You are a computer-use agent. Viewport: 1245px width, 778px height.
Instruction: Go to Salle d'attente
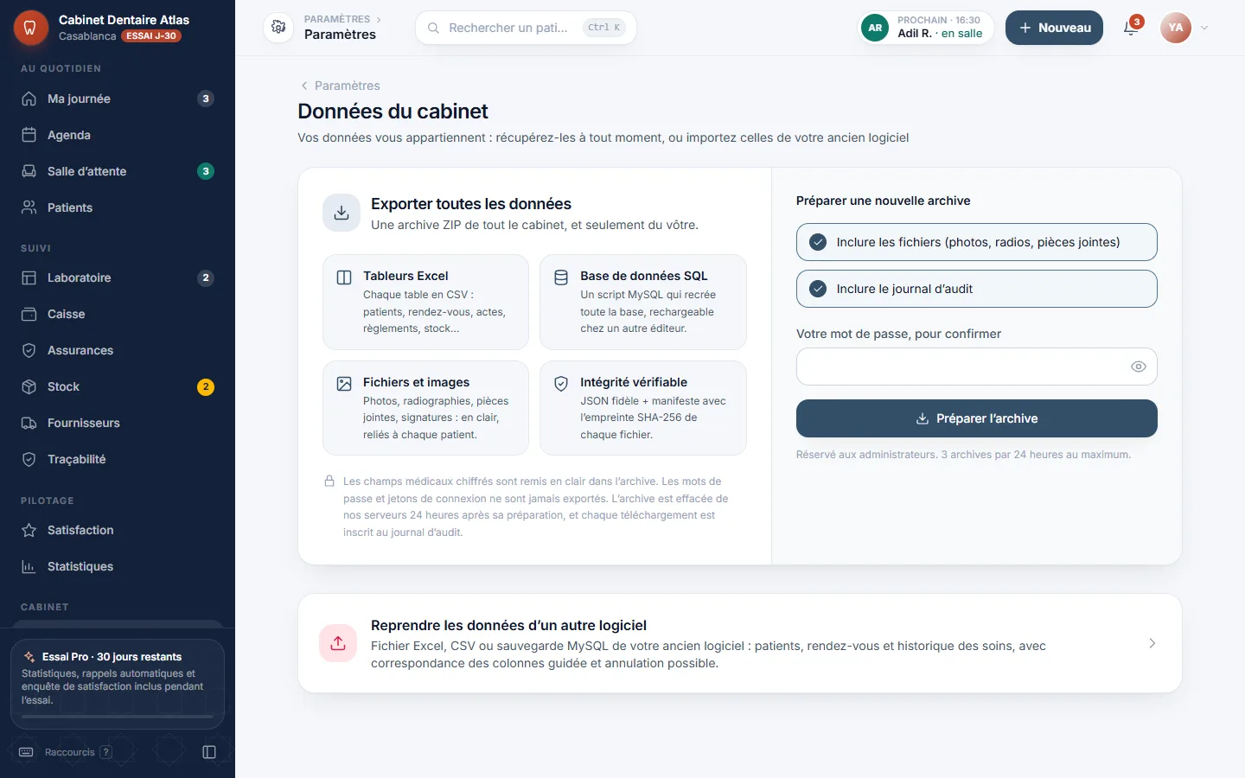tap(118, 171)
